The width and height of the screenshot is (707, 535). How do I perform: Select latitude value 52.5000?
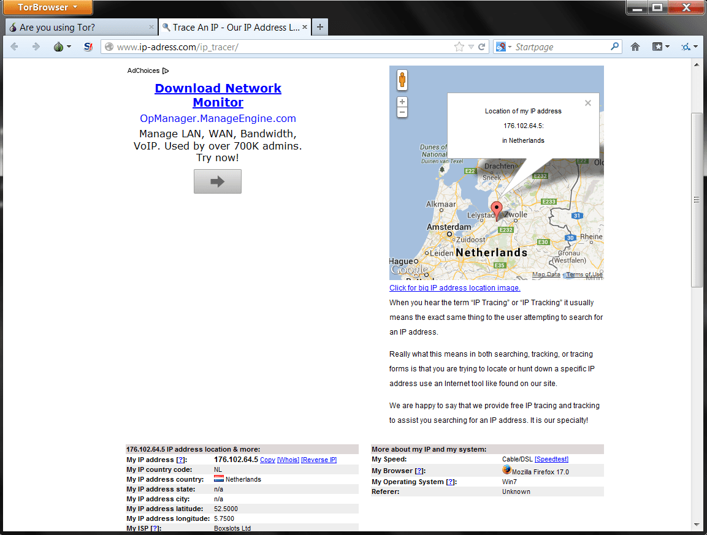[x=226, y=509]
